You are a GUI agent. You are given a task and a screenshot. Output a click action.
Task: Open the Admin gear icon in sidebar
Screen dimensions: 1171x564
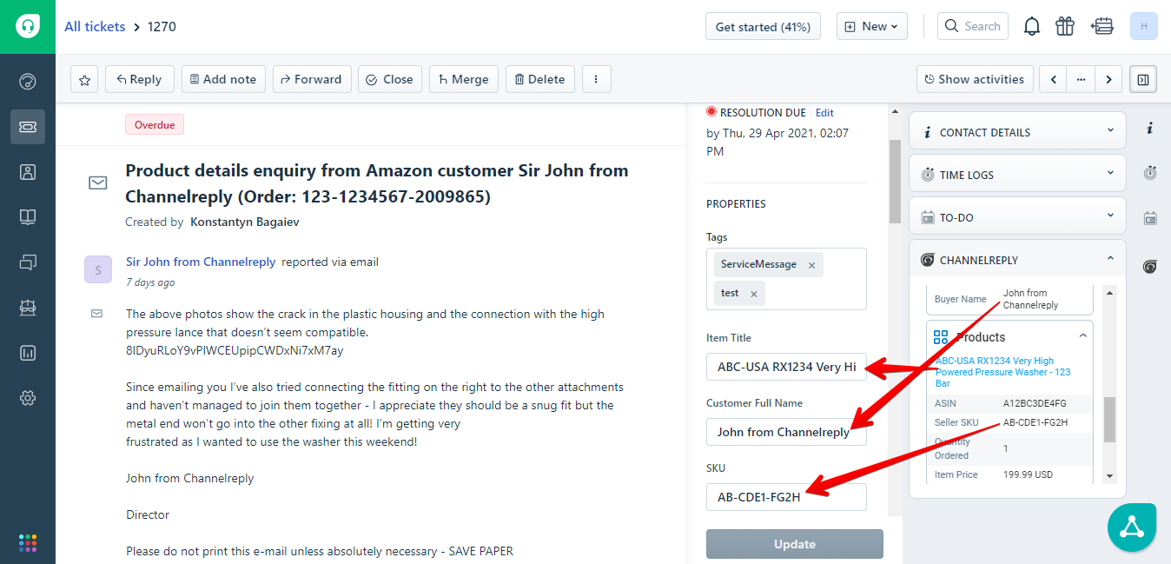tap(28, 398)
